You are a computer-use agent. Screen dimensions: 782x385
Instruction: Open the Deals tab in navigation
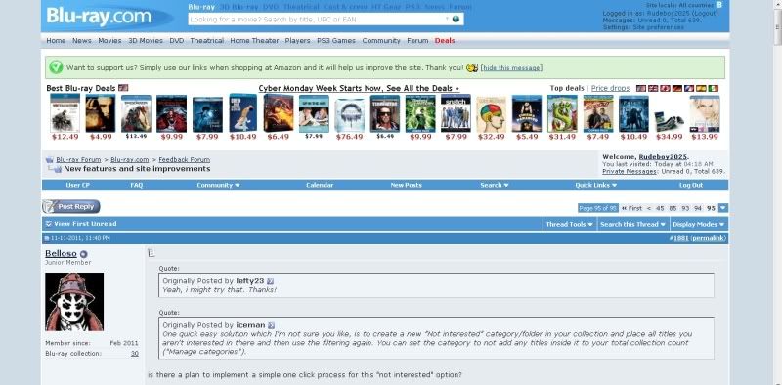coord(445,41)
